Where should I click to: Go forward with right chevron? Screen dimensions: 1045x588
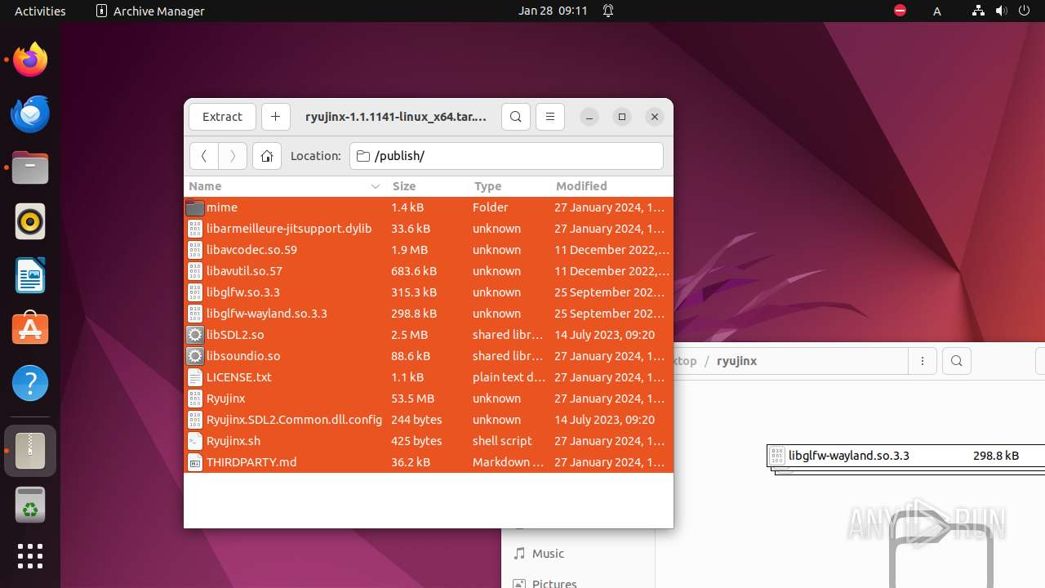[233, 156]
